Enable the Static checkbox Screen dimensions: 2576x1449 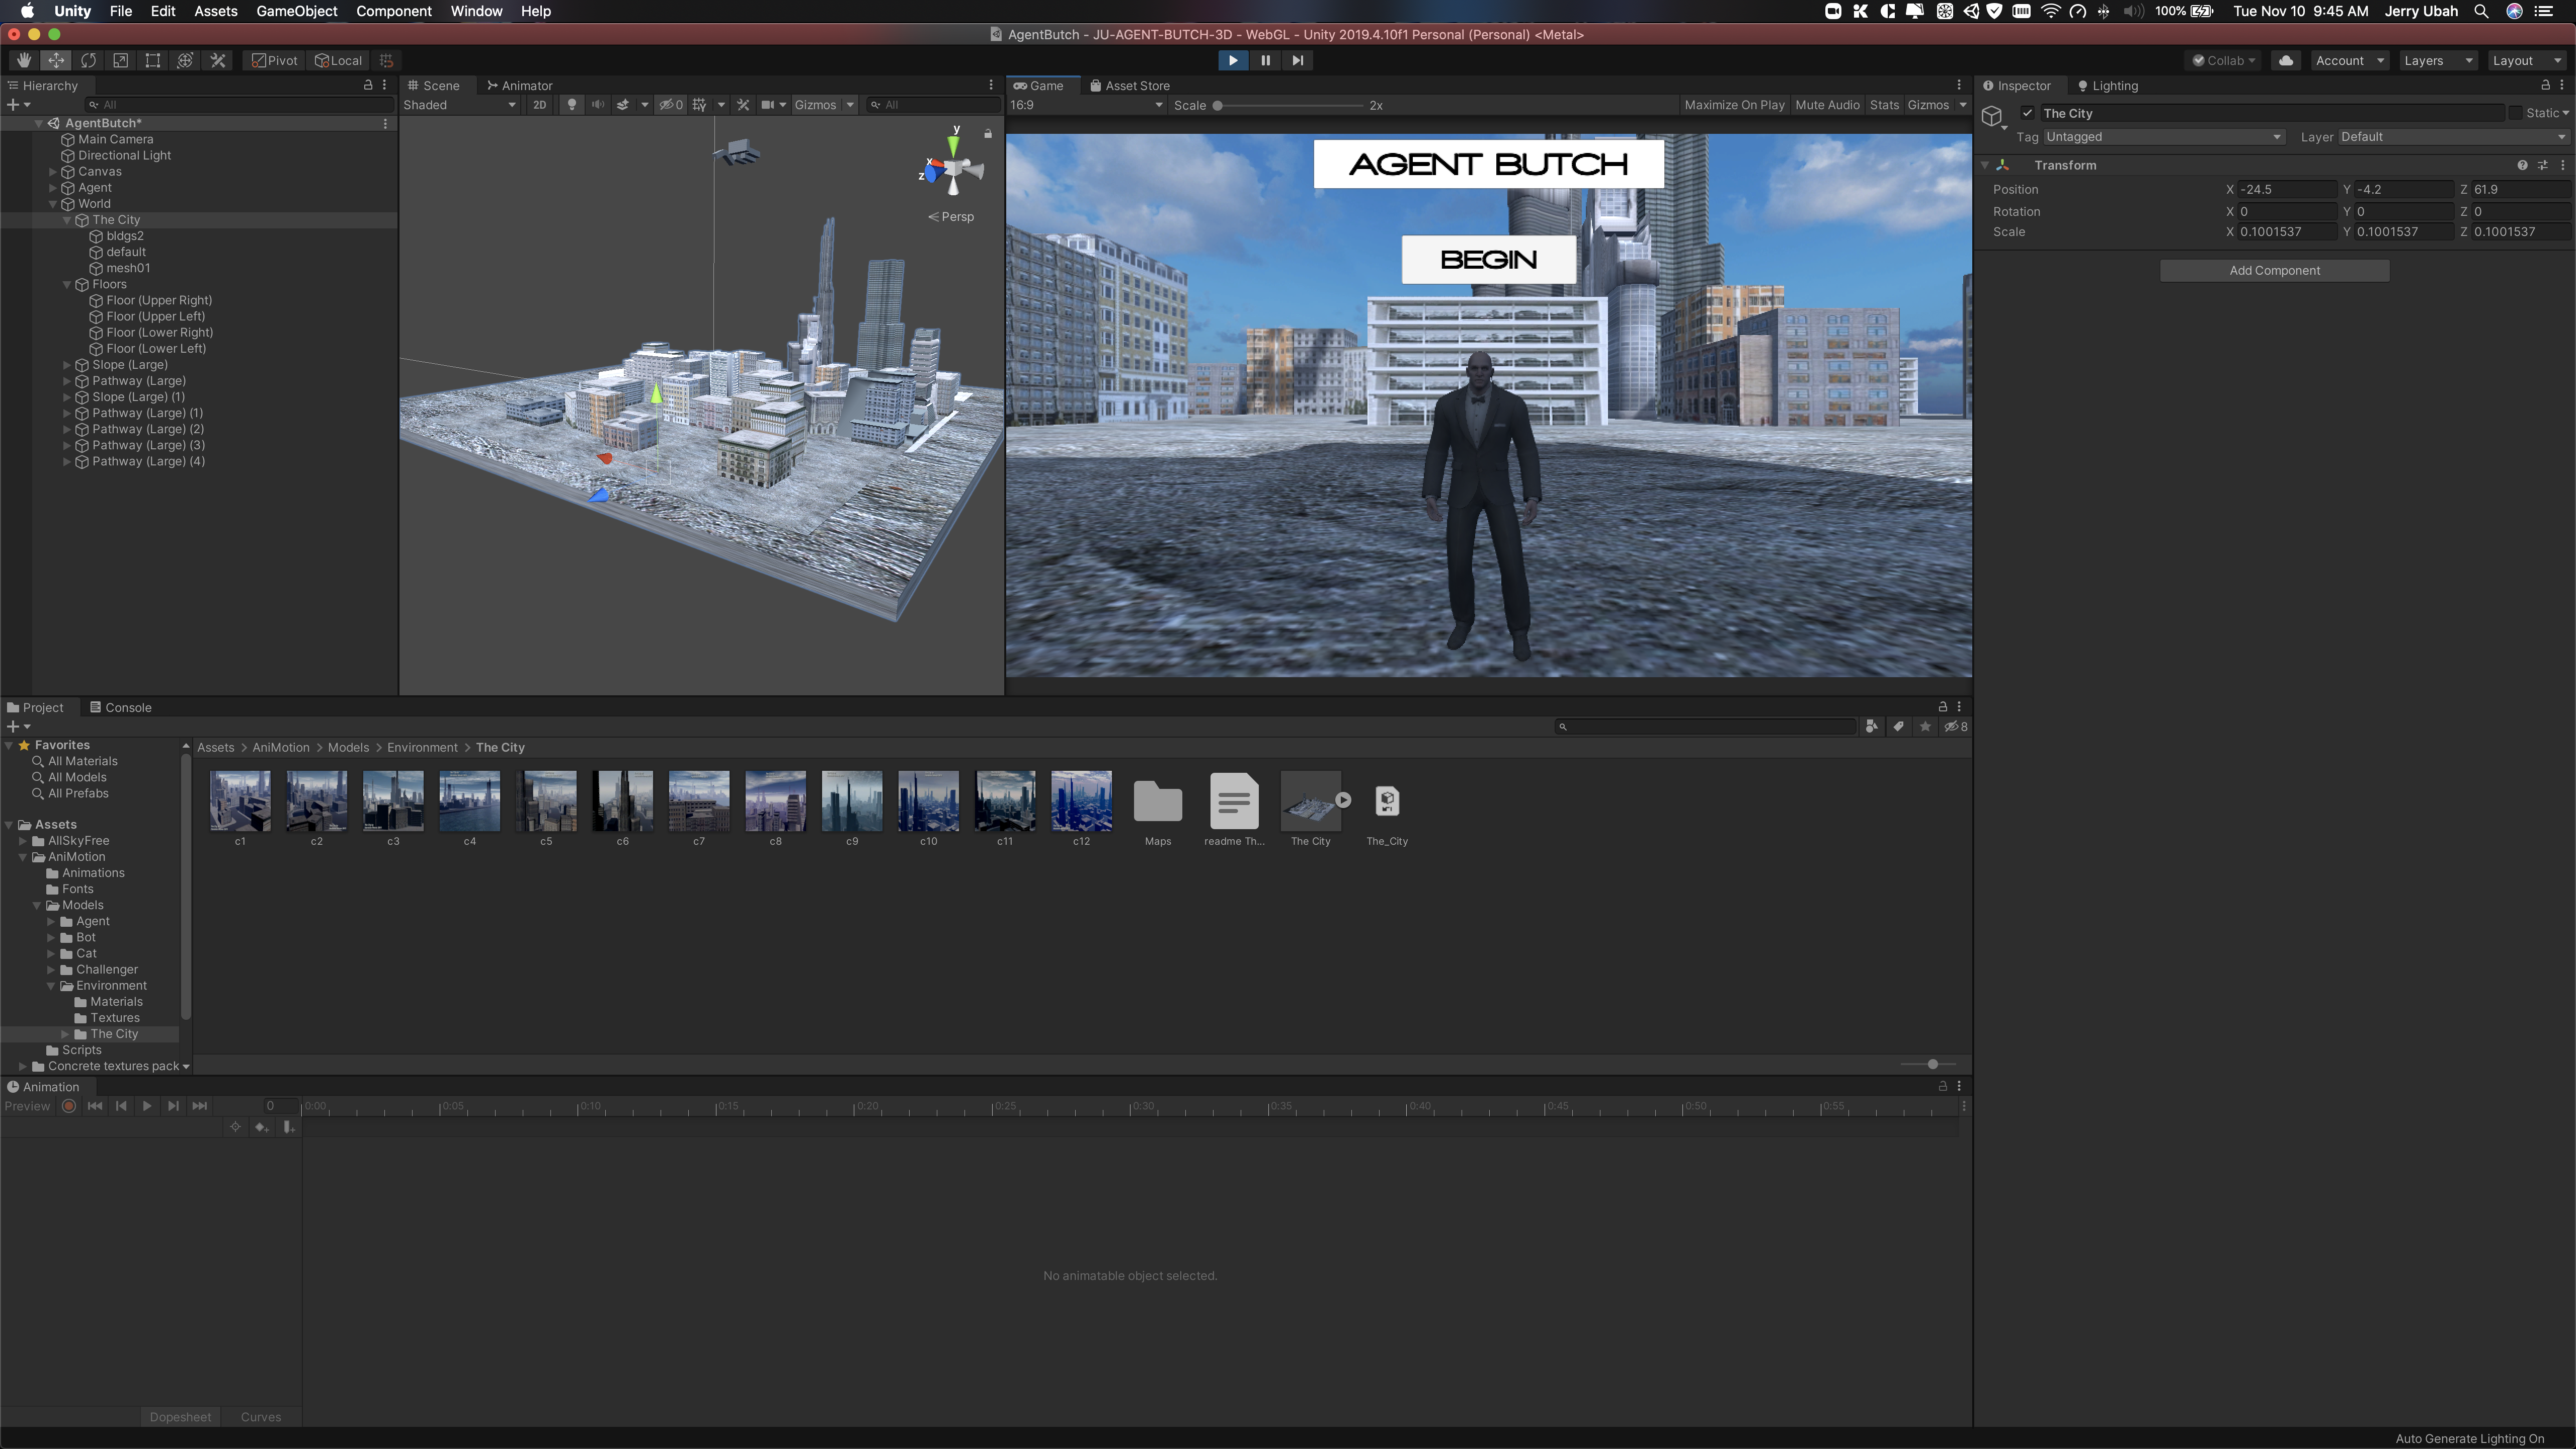click(2515, 113)
